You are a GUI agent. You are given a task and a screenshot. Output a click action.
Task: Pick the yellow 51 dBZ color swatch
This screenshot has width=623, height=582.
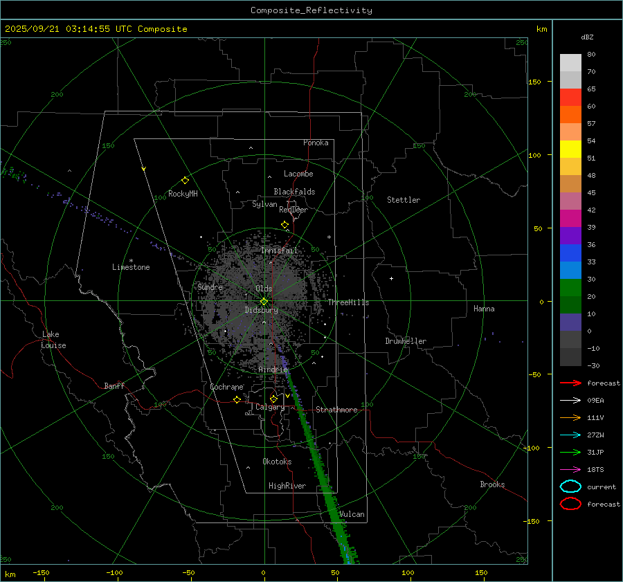tap(570, 149)
